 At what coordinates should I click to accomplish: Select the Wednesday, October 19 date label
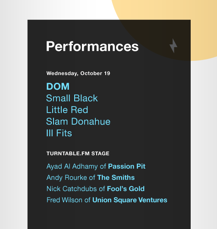click(79, 73)
